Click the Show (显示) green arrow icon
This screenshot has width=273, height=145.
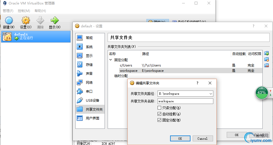[x=55, y=20]
